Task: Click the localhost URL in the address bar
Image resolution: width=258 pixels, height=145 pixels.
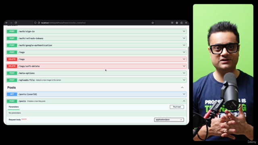Action: 63,23
